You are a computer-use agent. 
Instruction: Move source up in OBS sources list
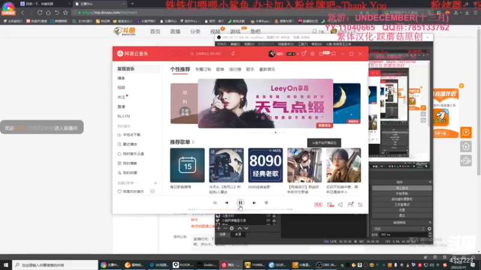point(239,228)
